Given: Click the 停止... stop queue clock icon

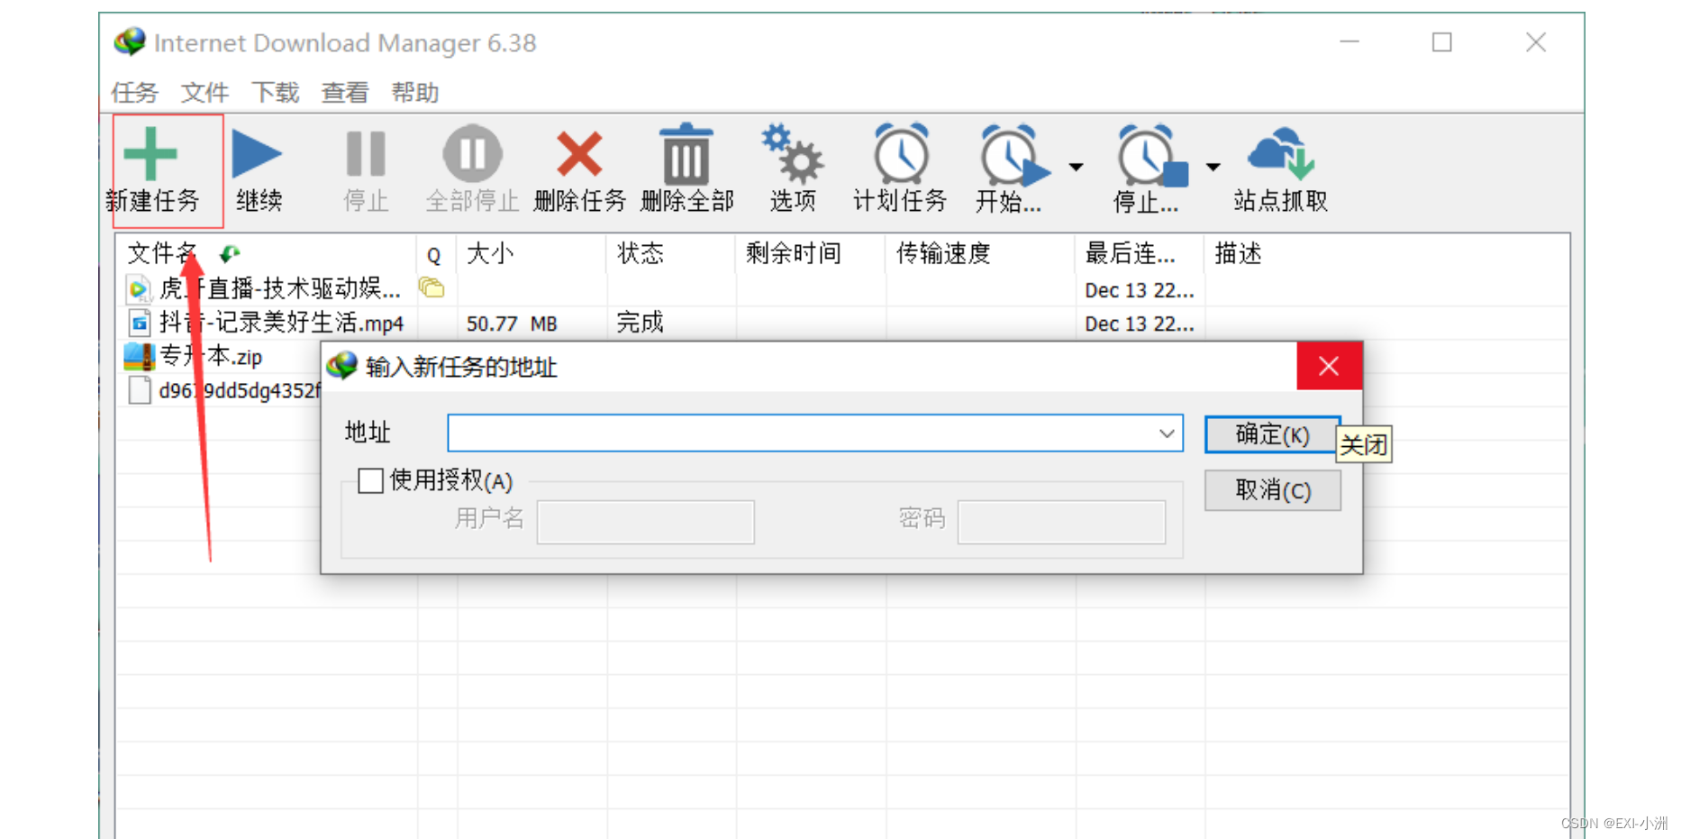Looking at the screenshot, I should (1151, 155).
